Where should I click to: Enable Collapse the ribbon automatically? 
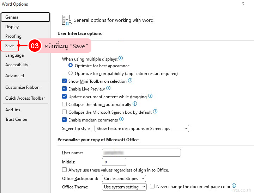pos(65,105)
